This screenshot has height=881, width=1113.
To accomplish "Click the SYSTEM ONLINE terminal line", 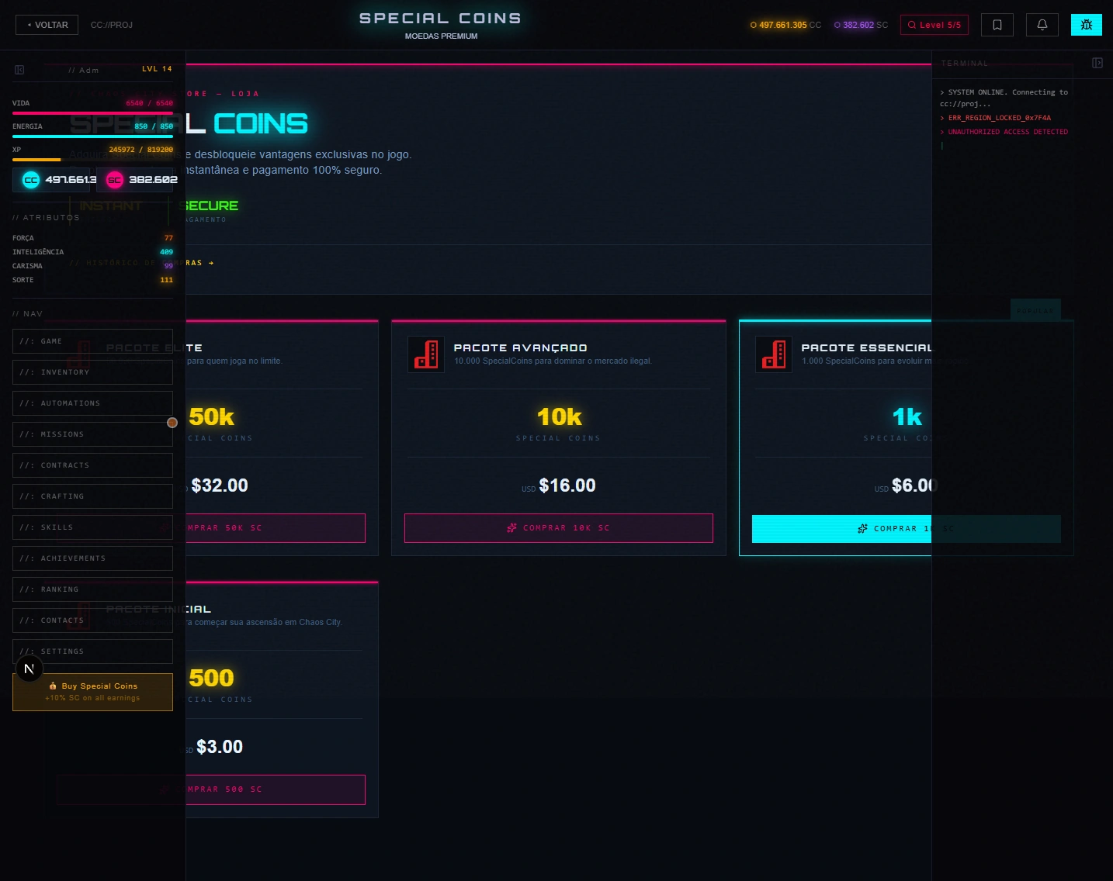I will pos(1004,98).
